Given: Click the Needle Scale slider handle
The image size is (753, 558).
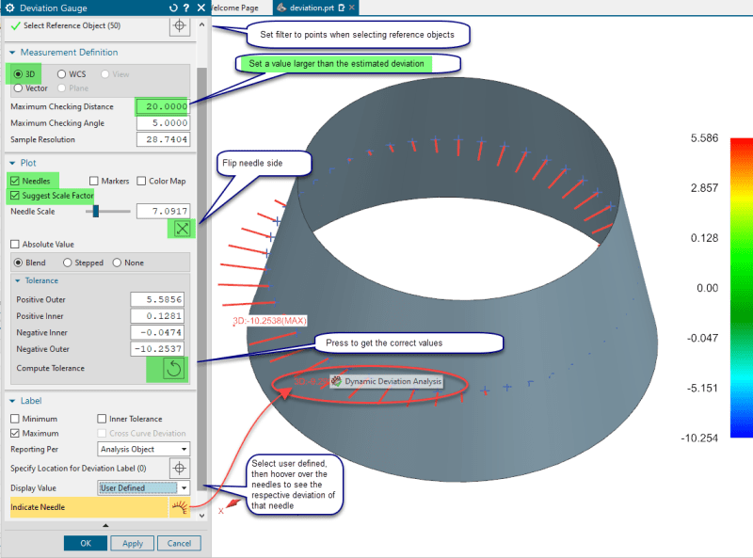Looking at the screenshot, I should point(96,211).
